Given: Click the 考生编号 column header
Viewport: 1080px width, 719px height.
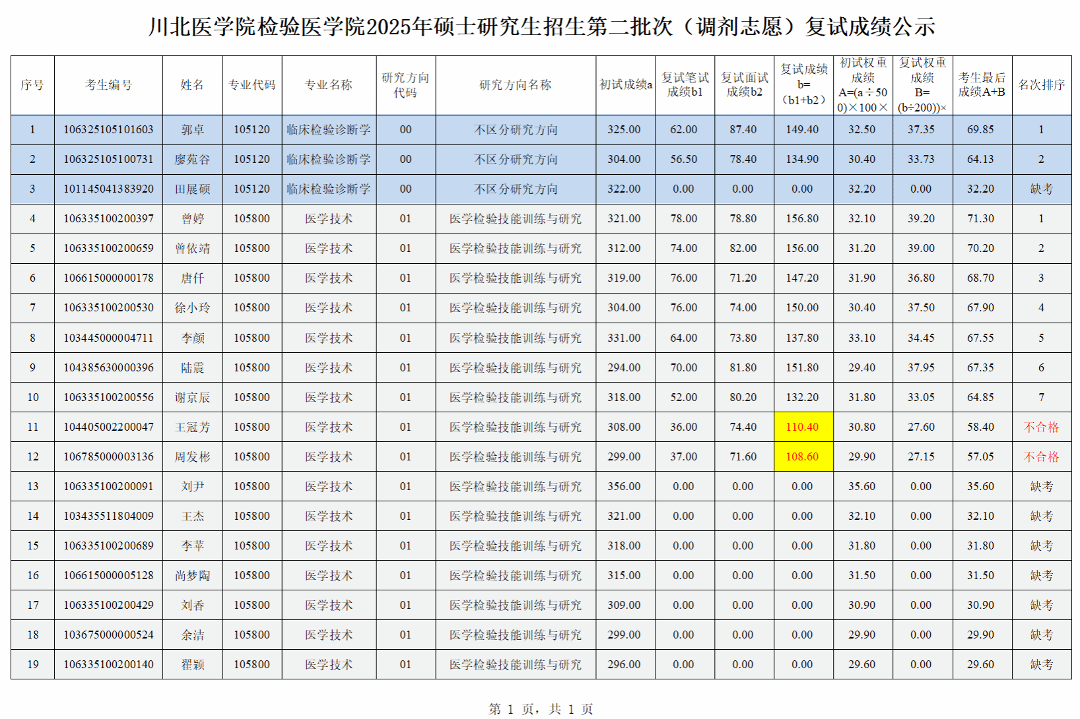Looking at the screenshot, I should click(108, 85).
